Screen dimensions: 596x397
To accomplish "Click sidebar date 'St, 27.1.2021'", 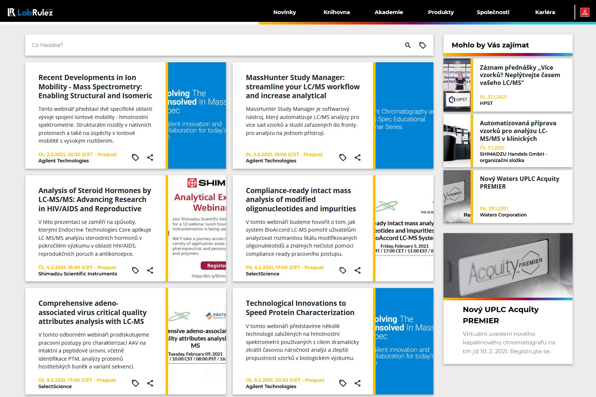I will click(x=493, y=97).
